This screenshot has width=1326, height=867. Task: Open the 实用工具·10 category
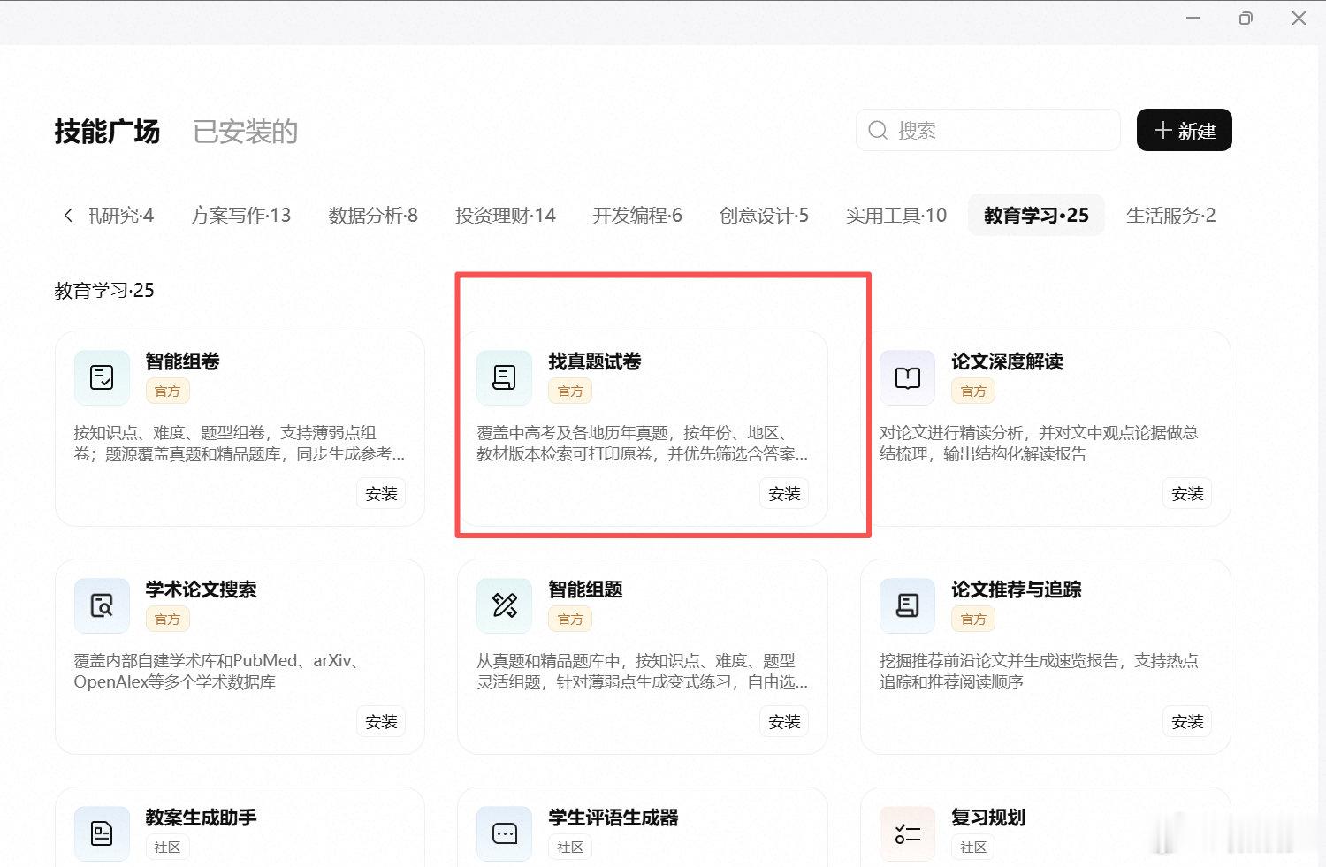(x=896, y=216)
